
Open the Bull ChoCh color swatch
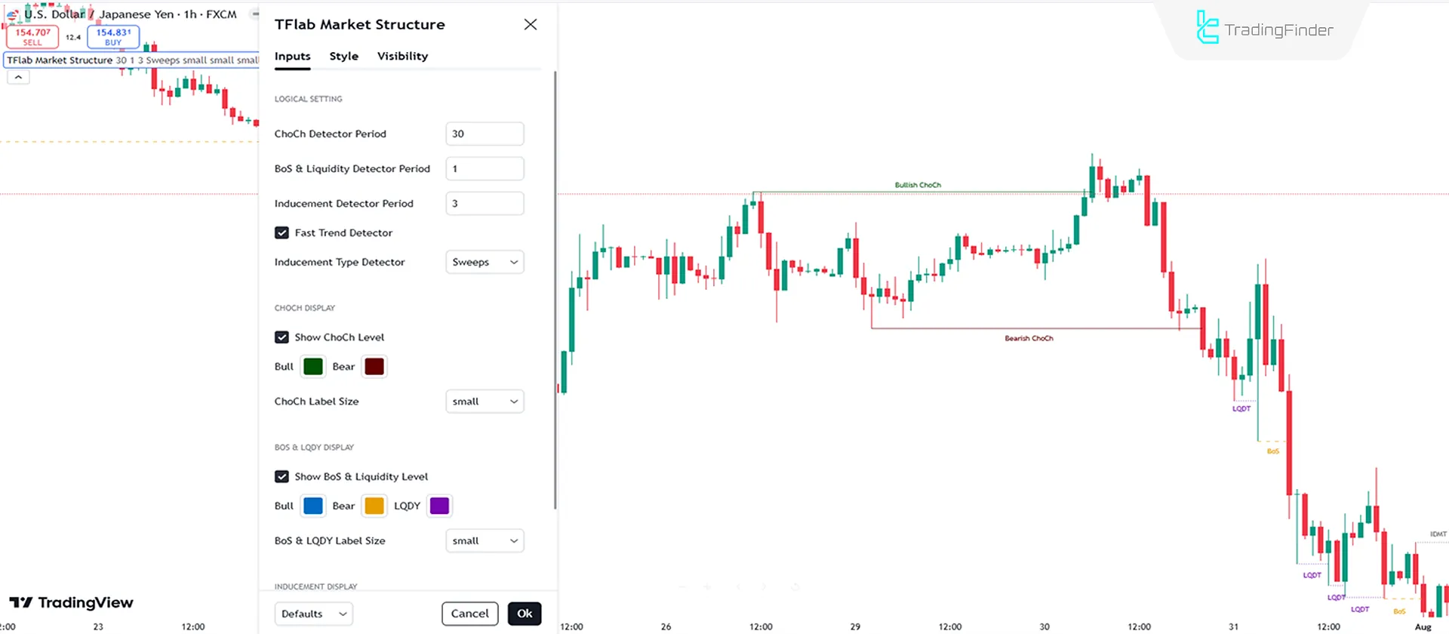coord(312,366)
